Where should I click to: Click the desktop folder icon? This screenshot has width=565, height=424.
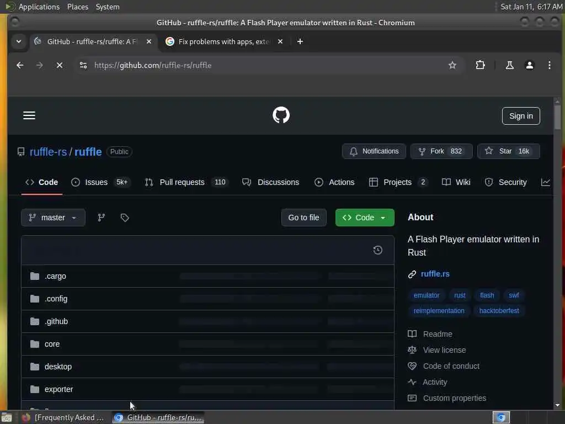pos(35,367)
